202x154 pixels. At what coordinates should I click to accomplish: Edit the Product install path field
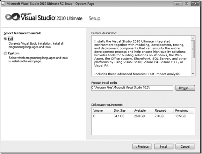(132, 88)
